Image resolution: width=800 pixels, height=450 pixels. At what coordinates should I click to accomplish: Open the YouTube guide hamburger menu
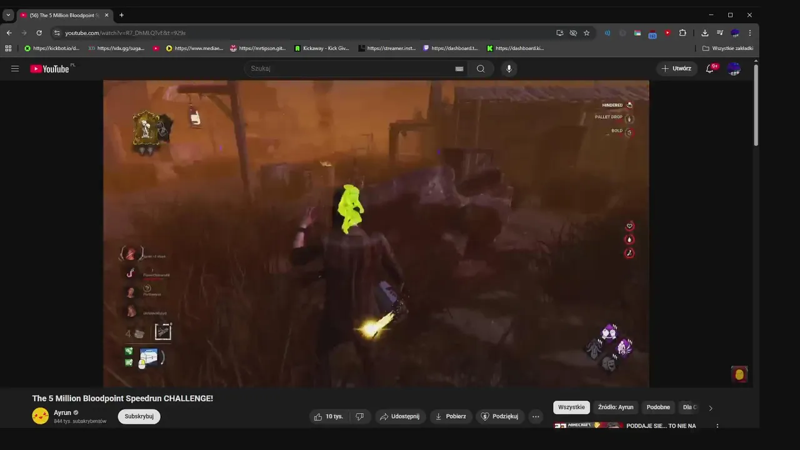15,69
